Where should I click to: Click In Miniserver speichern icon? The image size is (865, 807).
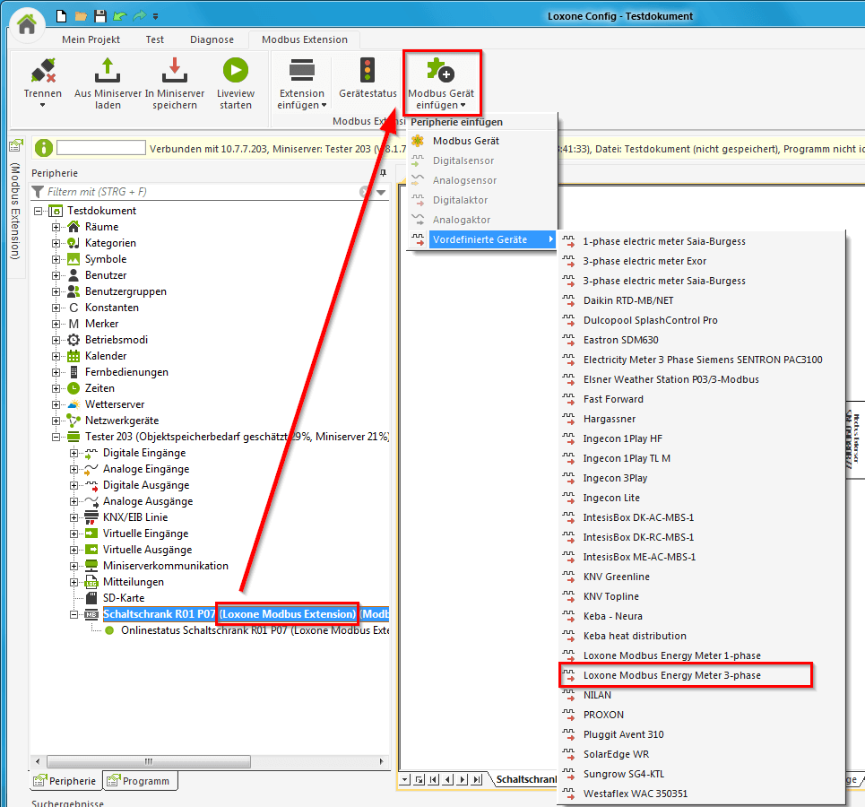coord(175,70)
